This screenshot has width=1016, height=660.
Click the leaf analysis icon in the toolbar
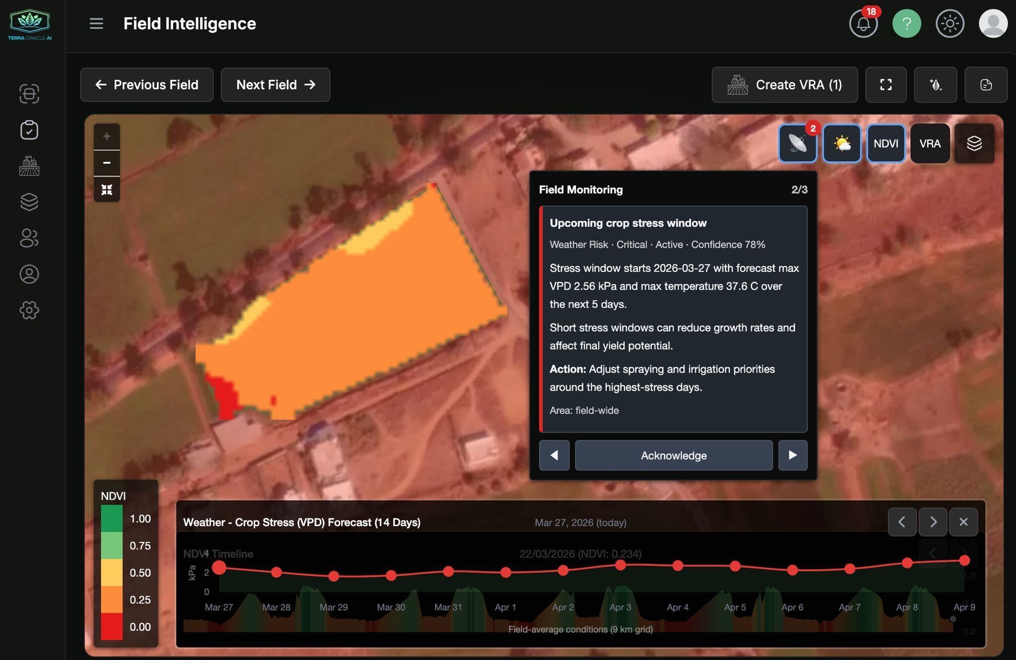935,85
